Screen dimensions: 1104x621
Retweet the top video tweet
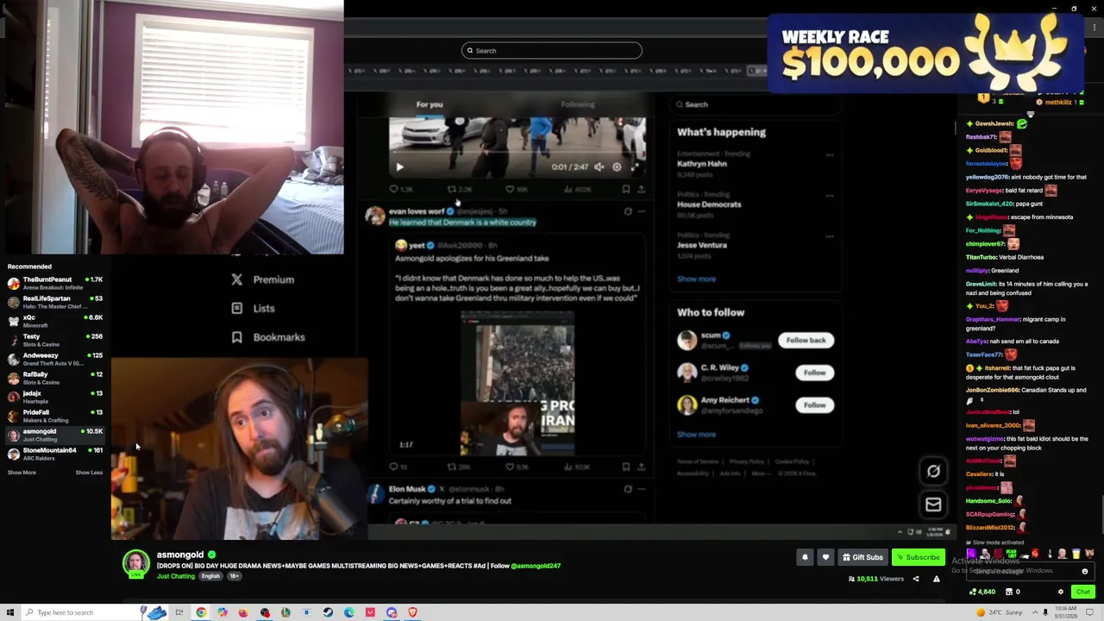pyautogui.click(x=451, y=189)
